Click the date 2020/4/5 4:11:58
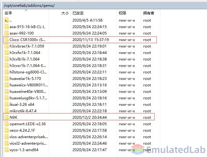207x157 pixels. pyautogui.click(x=87, y=20)
